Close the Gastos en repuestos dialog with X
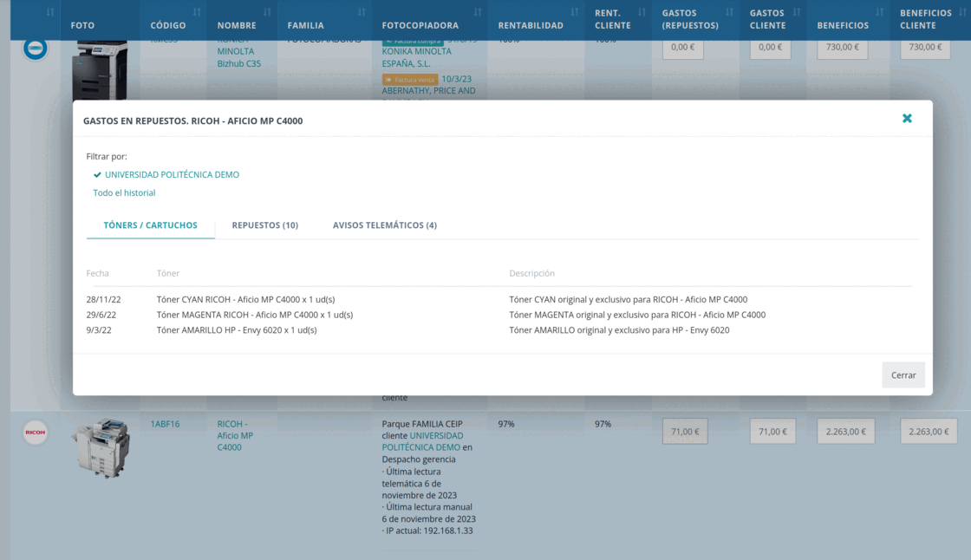Screen dimensions: 971x560 [907, 118]
